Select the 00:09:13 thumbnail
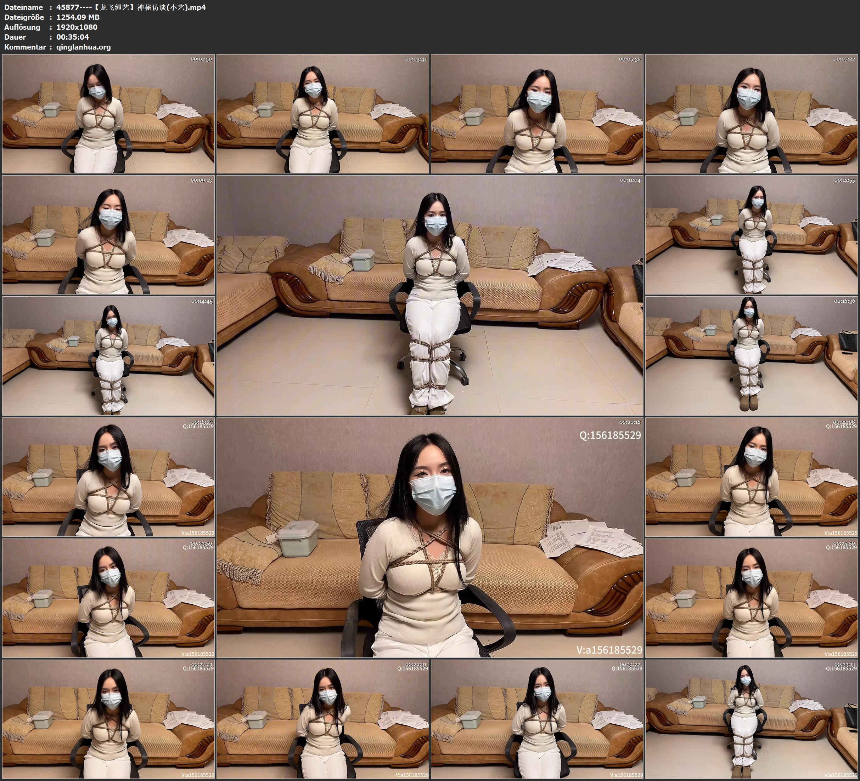This screenshot has height=781, width=860. pos(108,235)
